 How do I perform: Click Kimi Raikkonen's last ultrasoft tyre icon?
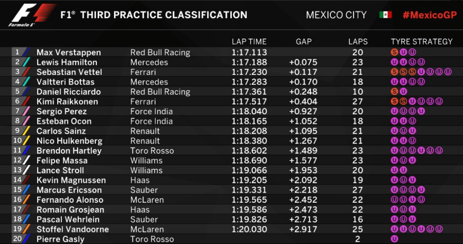coord(439,101)
